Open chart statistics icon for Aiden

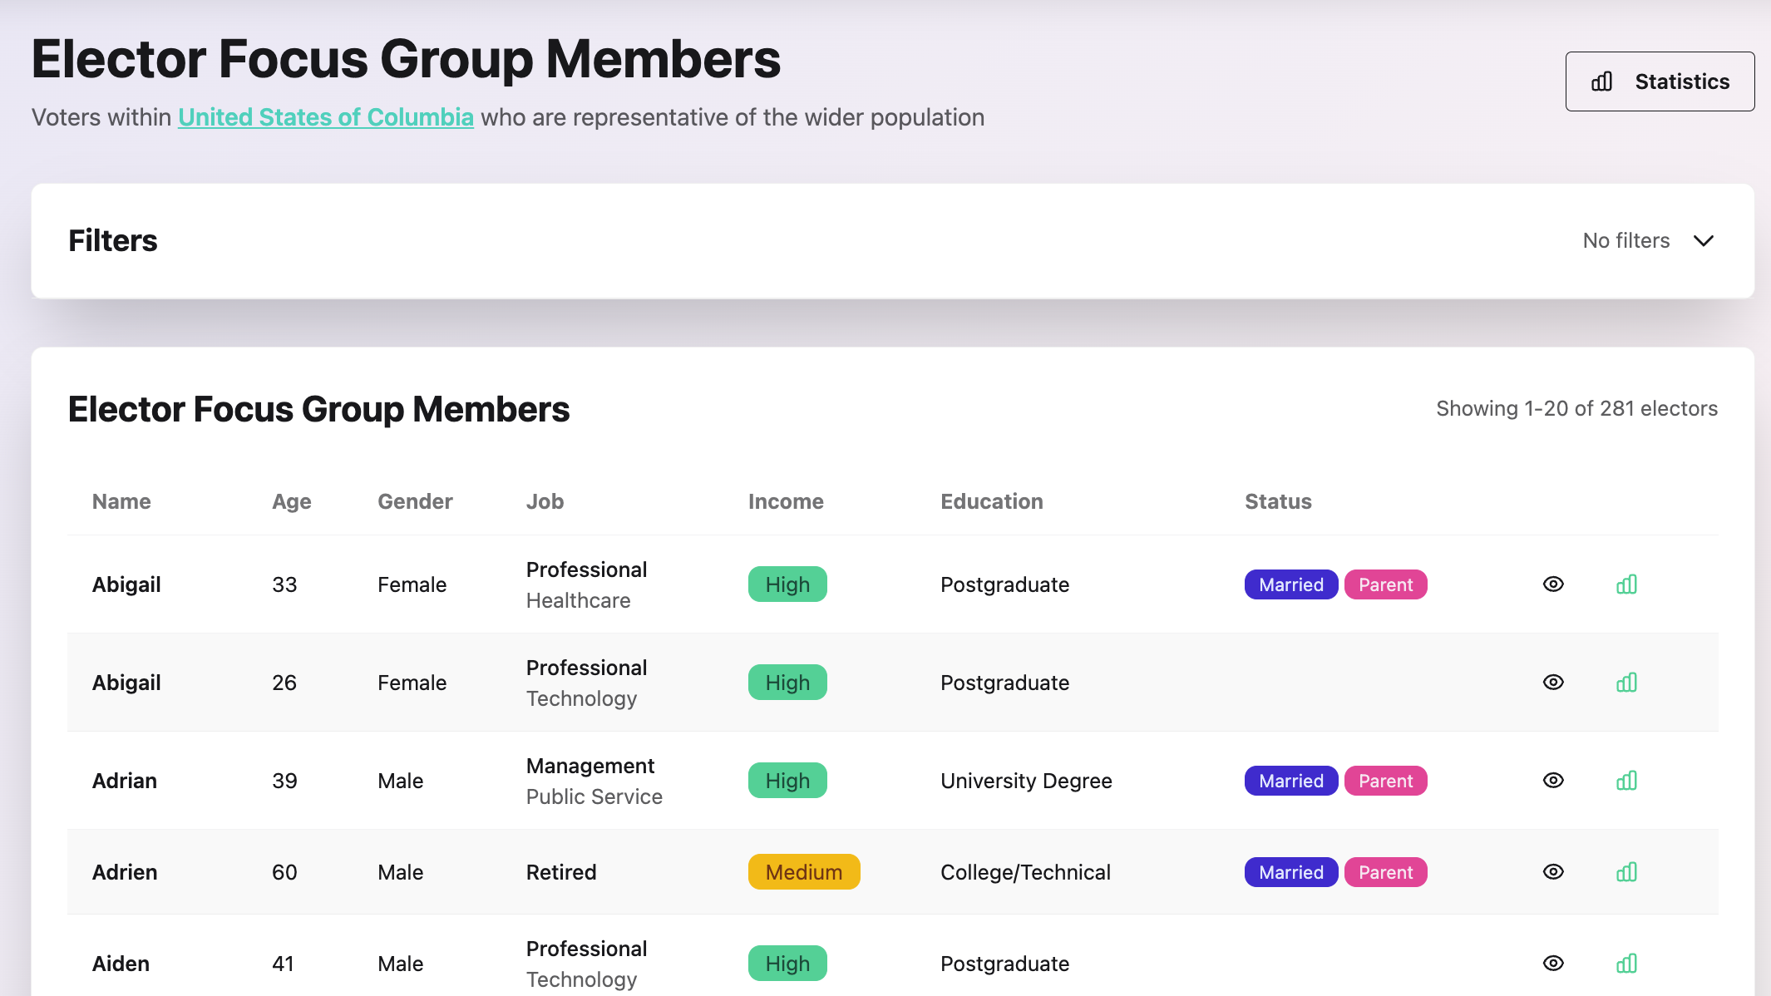coord(1626,964)
